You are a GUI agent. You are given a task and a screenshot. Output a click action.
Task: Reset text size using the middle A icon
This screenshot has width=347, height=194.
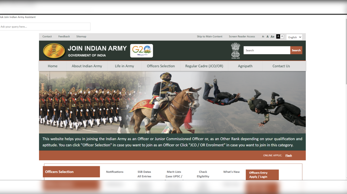(x=268, y=36)
